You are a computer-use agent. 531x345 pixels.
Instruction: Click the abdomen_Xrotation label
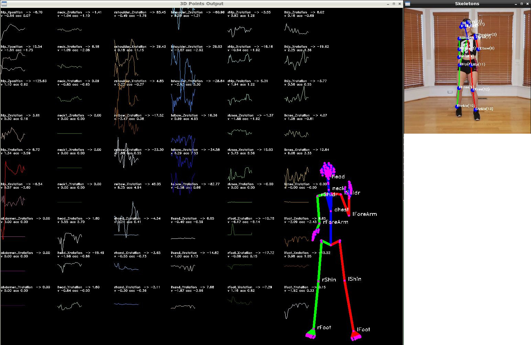click(x=17, y=253)
